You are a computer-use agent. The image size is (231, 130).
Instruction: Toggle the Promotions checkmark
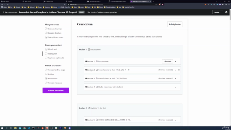point(46,79)
